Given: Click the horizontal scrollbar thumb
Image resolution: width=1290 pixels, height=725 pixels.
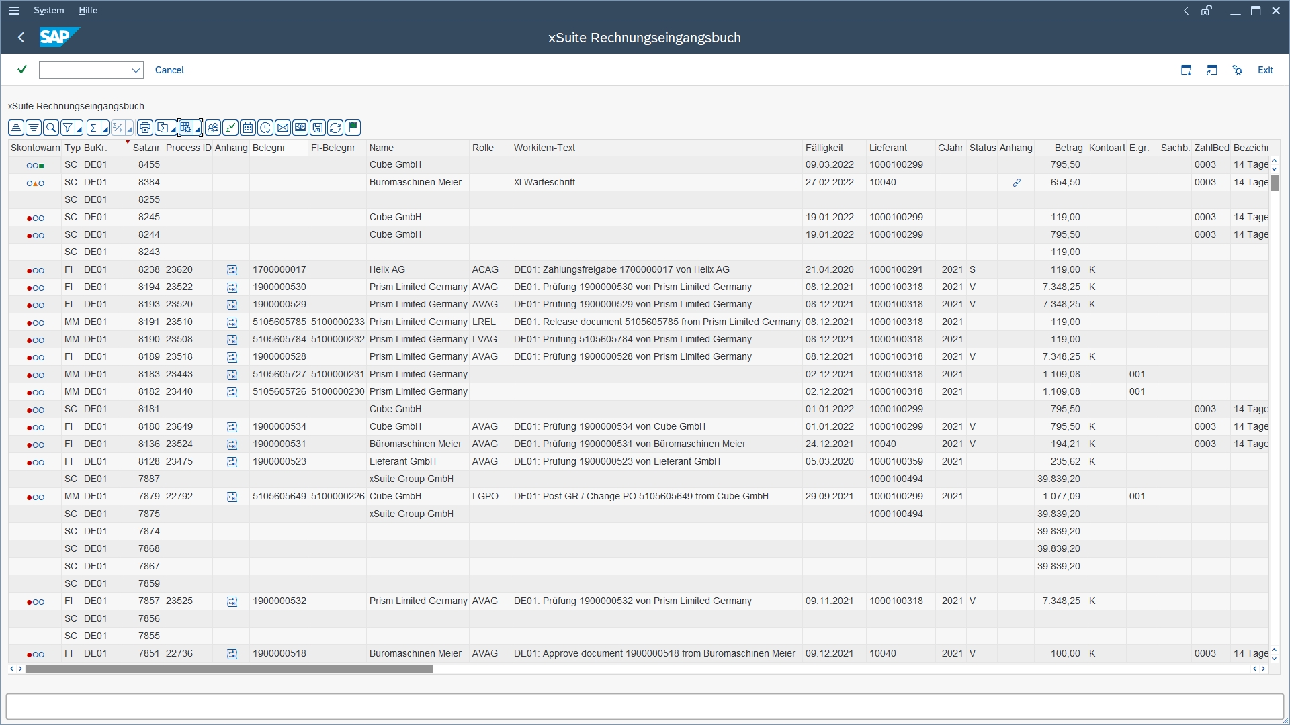Looking at the screenshot, I should pyautogui.click(x=228, y=669).
